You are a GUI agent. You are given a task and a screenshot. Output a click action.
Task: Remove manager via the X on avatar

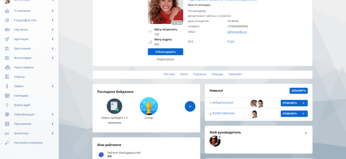[x=220, y=137]
